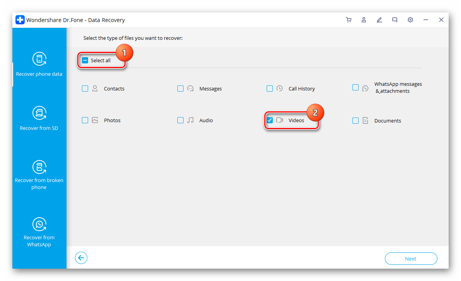Click the Documents label

pos(388,121)
